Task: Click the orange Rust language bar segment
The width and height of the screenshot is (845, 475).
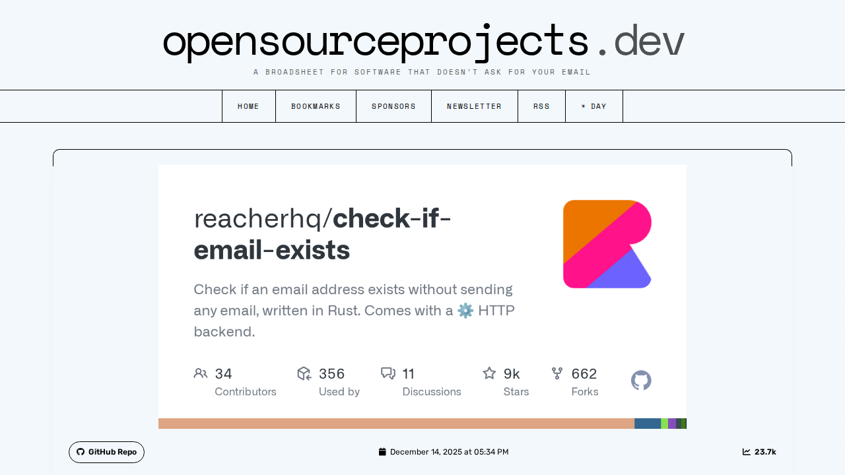Action: (396, 424)
